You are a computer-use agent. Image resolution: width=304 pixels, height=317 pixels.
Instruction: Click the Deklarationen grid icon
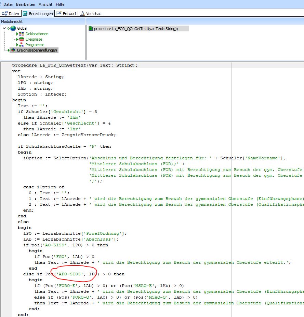click(21, 34)
